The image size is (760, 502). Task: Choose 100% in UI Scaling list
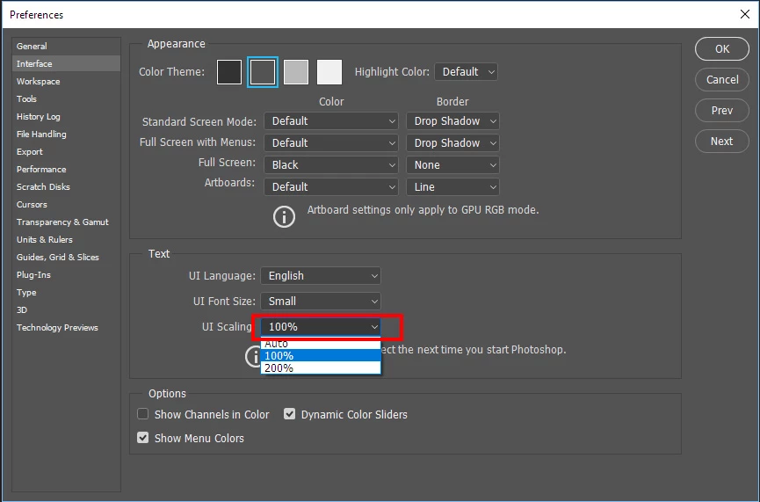pos(321,355)
